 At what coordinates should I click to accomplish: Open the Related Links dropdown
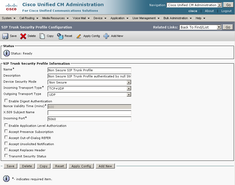coord(200,27)
